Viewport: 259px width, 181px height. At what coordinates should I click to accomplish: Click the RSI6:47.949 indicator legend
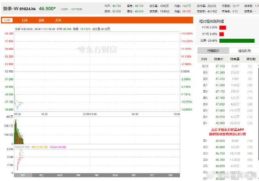pos(22,147)
